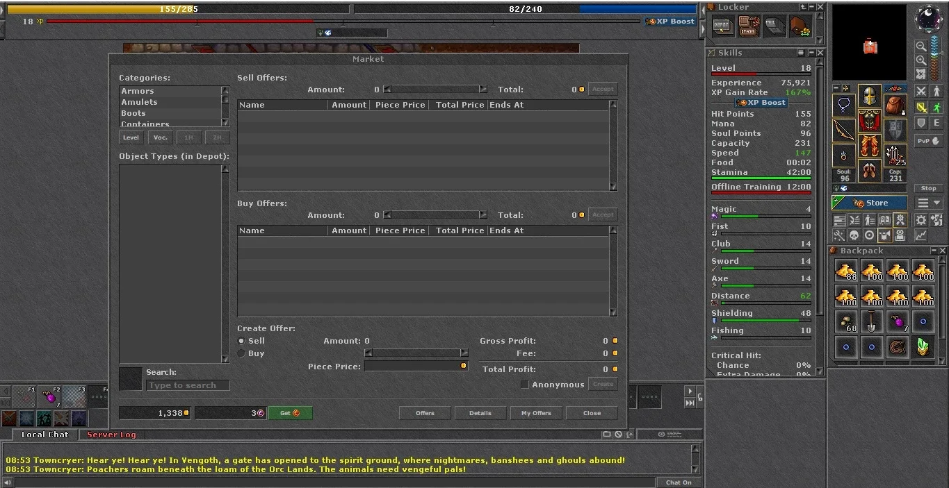Click the Create Offer amount slider
The height and width of the screenshot is (488, 949).
point(416,353)
